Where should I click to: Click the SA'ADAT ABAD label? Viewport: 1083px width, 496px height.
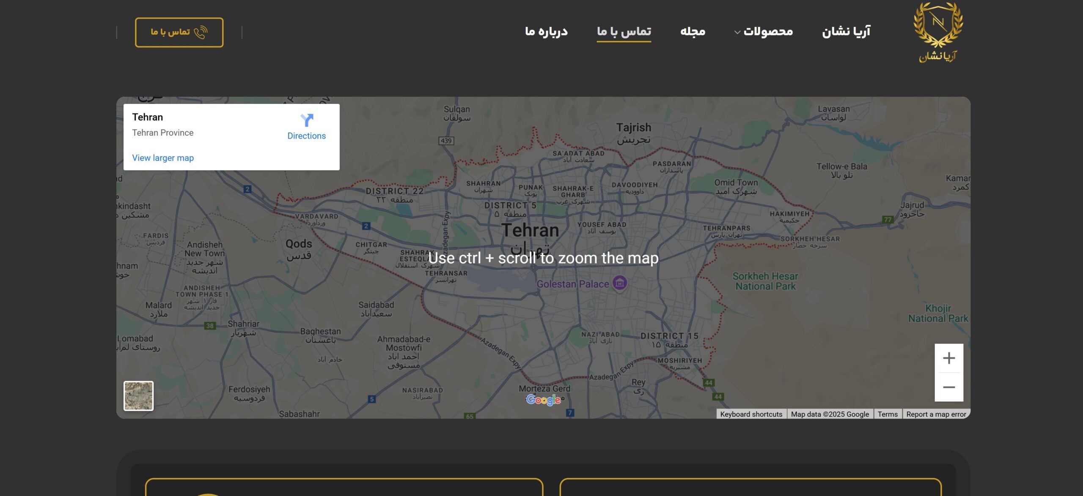578,156
